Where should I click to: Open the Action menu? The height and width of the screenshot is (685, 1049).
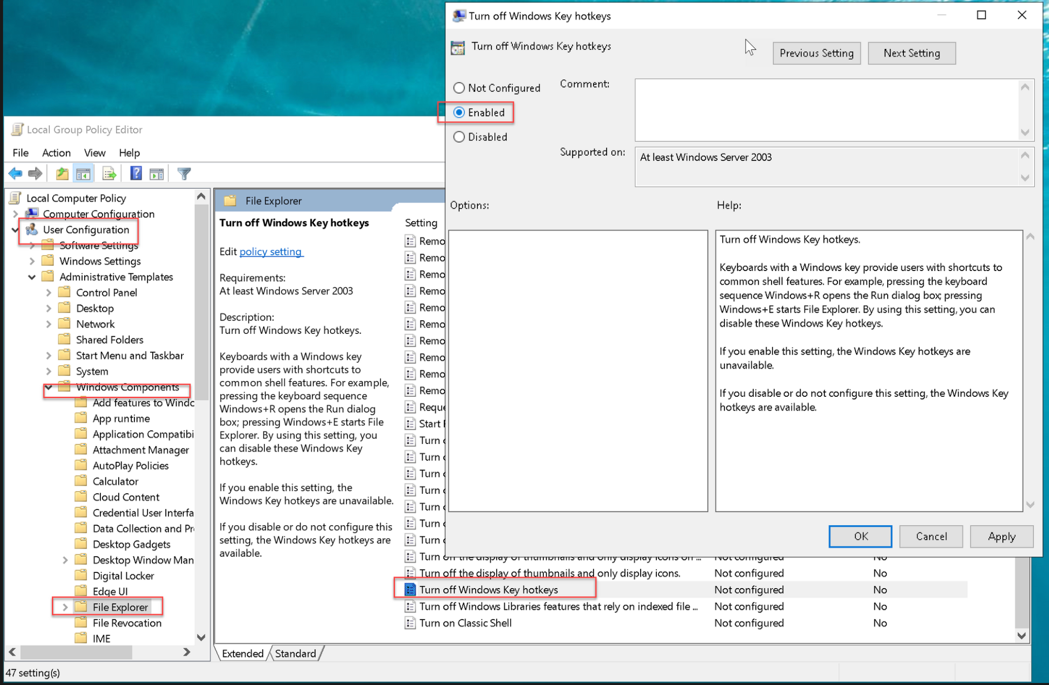tap(56, 153)
